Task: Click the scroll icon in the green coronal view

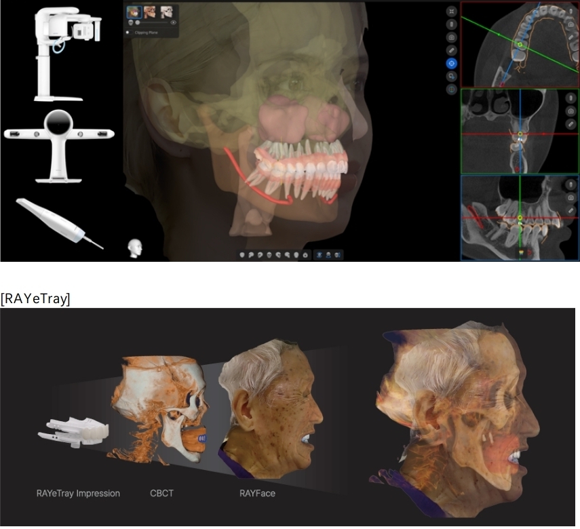Action: [x=571, y=98]
